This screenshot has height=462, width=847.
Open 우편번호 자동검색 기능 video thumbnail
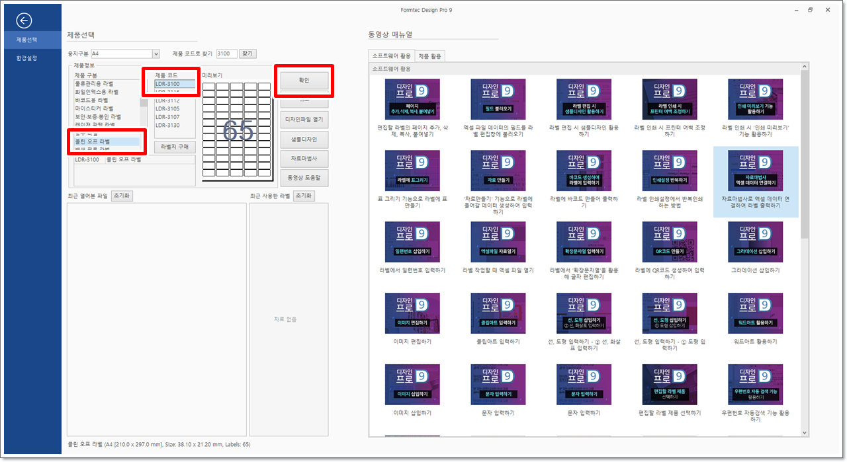click(755, 385)
